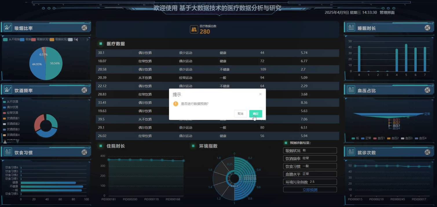Click the 立即预测 button
Screen dimensions: 437x207
310,190
